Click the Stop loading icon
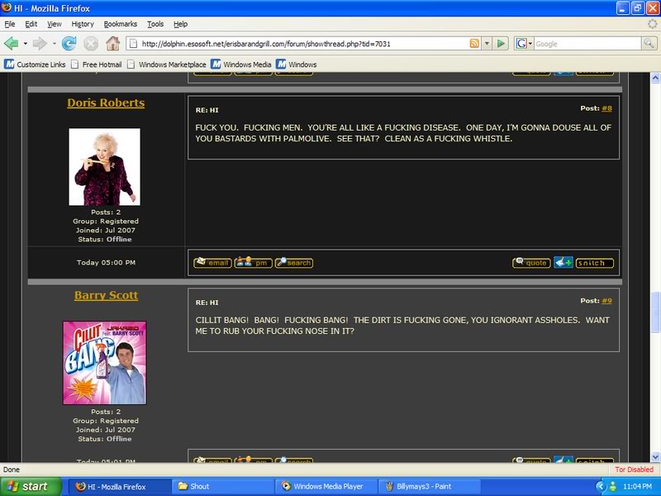The width and height of the screenshot is (661, 496). pos(91,43)
